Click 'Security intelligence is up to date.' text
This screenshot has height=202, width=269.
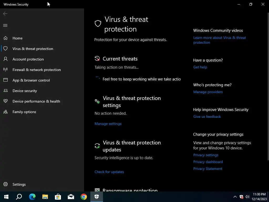tap(124, 158)
